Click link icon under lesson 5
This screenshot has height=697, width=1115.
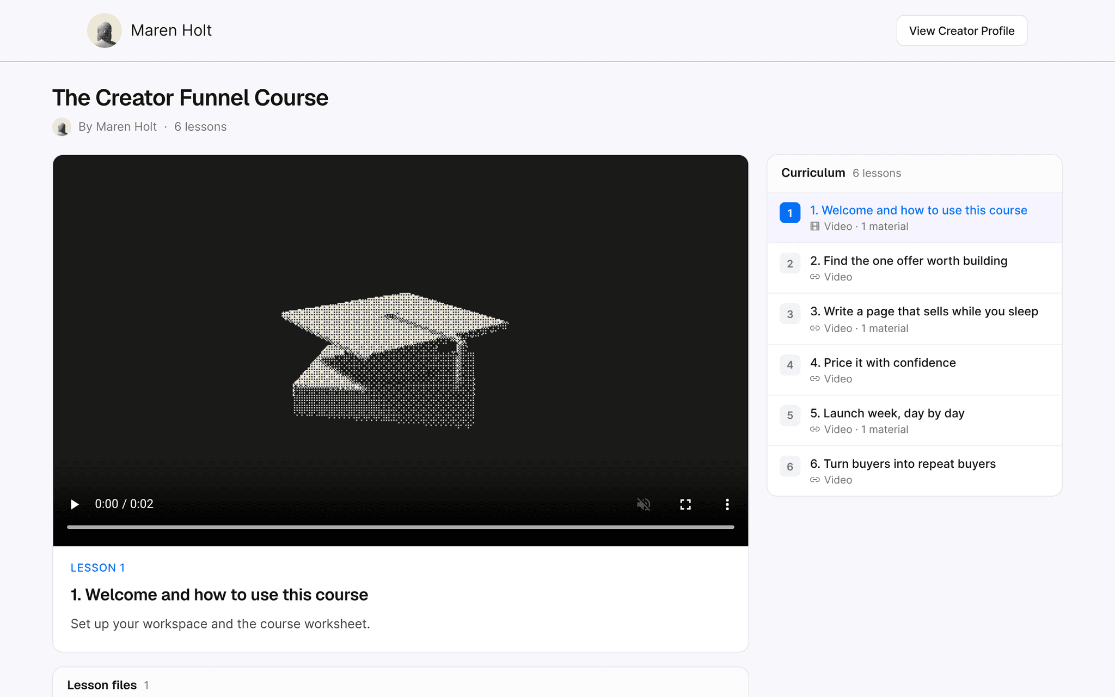(814, 430)
